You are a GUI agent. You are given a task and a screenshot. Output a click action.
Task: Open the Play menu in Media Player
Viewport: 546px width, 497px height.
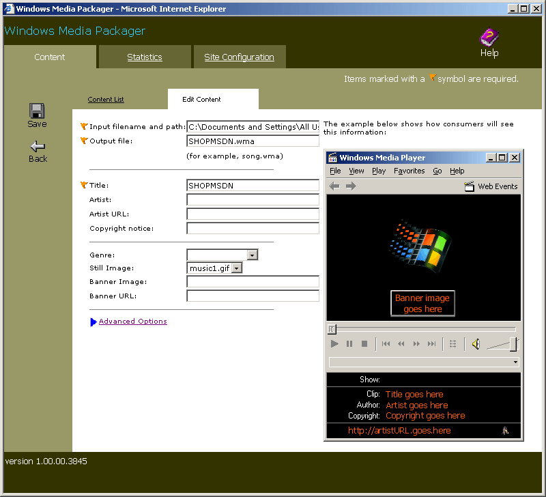(379, 171)
